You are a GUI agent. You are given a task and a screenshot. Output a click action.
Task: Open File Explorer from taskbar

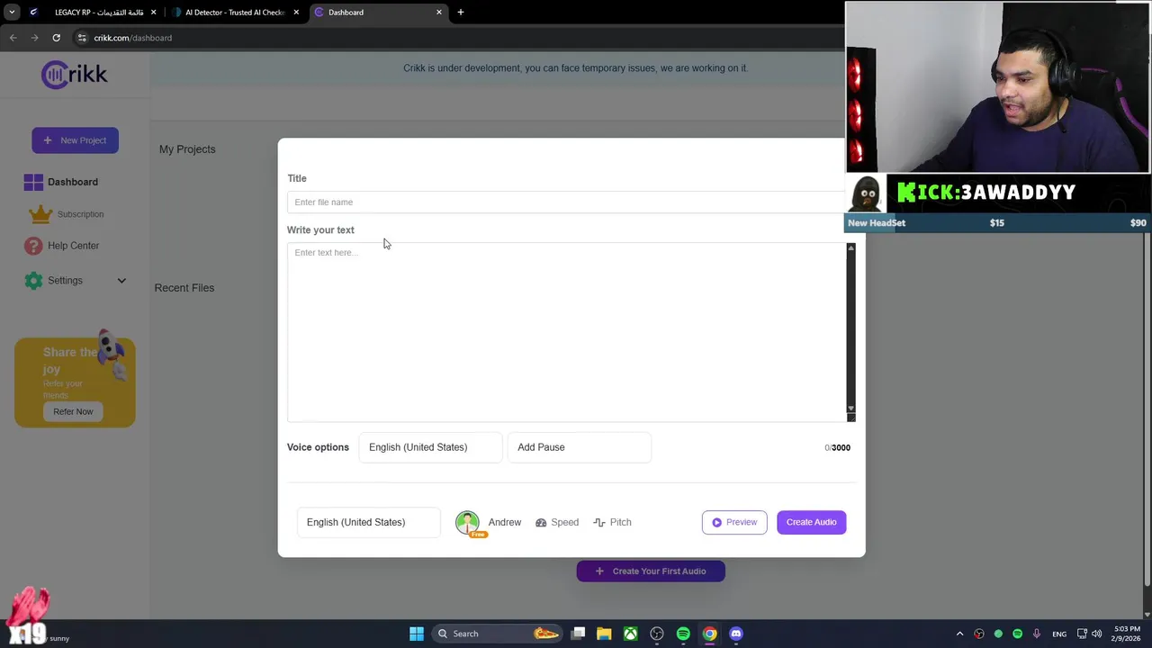pos(604,634)
